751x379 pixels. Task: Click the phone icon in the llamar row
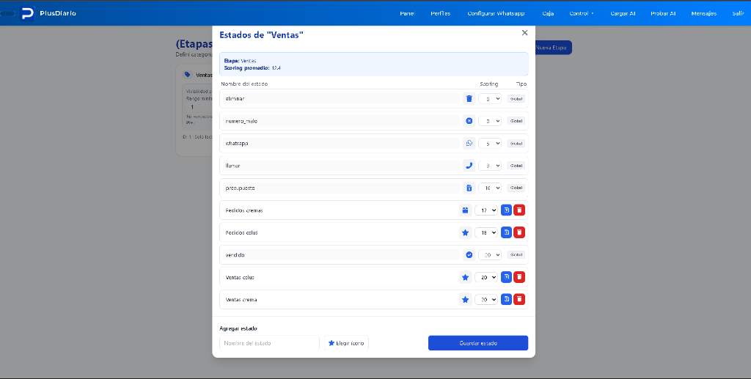[469, 166]
